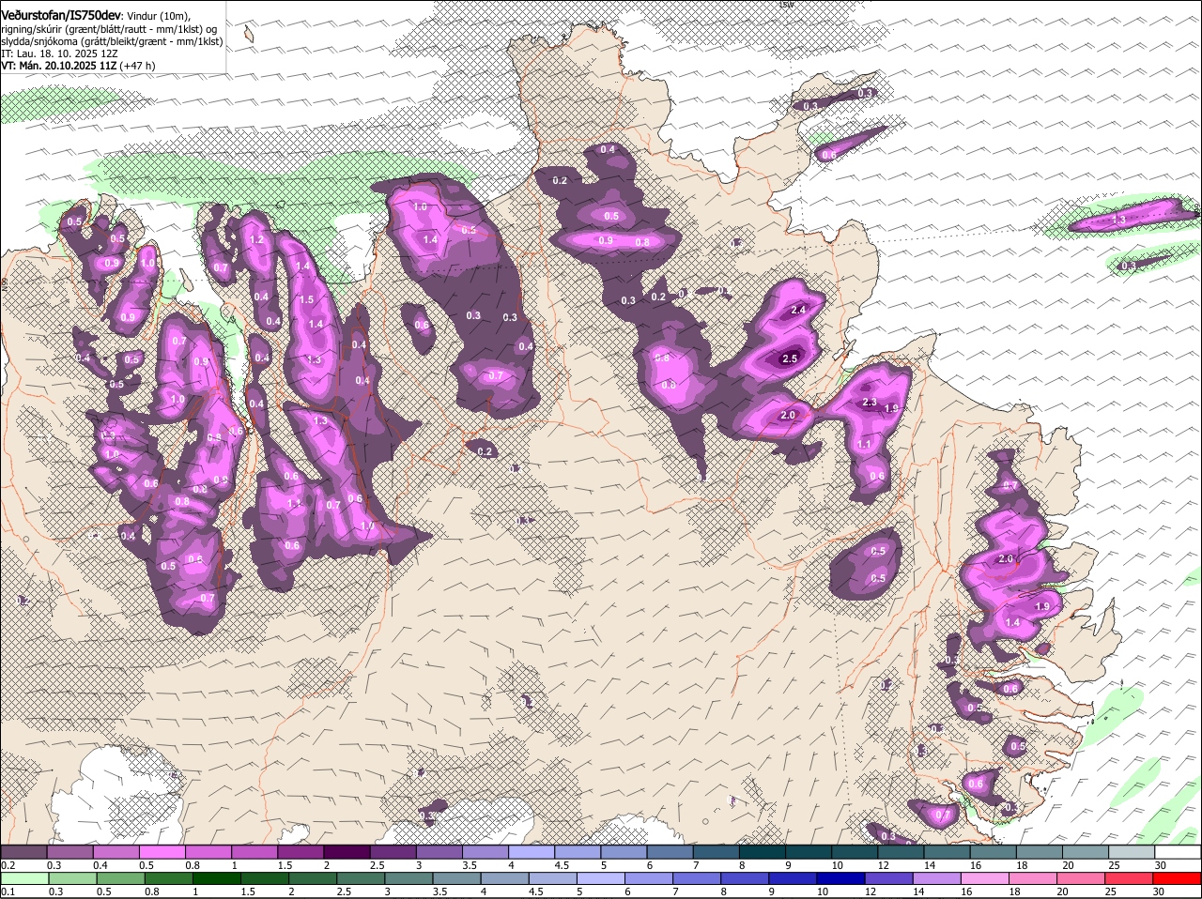The image size is (1202, 899).
Task: Pick the lower legend swatch between 3.5 and 4
Action: (x=456, y=879)
